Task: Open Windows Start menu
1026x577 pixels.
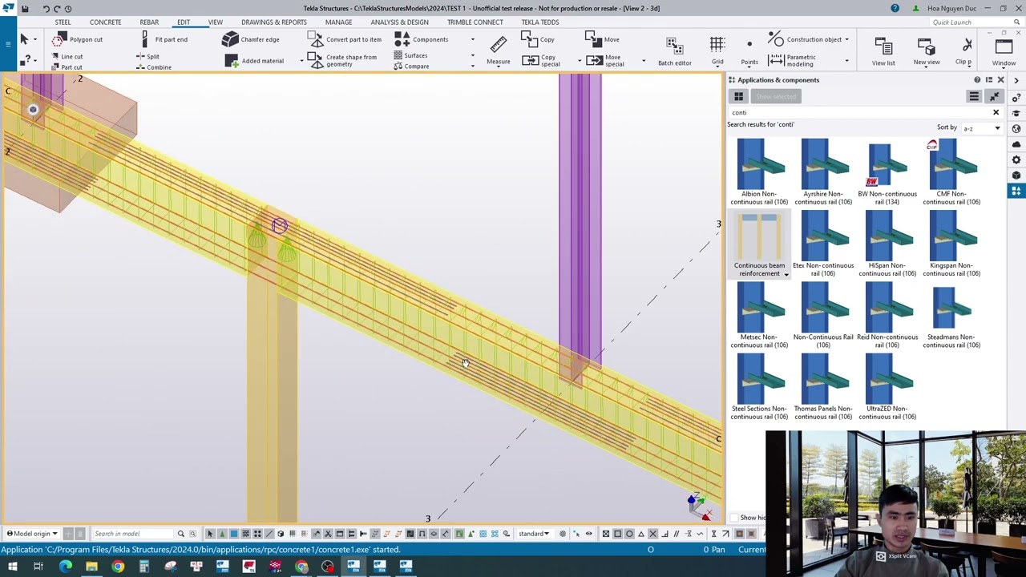Action: point(12,567)
